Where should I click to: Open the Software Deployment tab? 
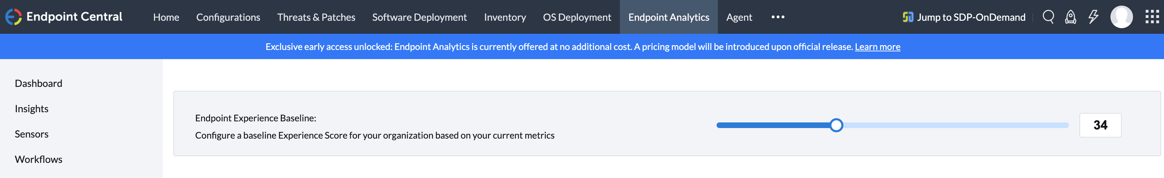click(419, 17)
